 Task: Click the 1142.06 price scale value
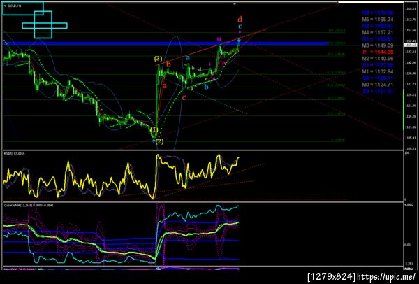pyautogui.click(x=409, y=62)
